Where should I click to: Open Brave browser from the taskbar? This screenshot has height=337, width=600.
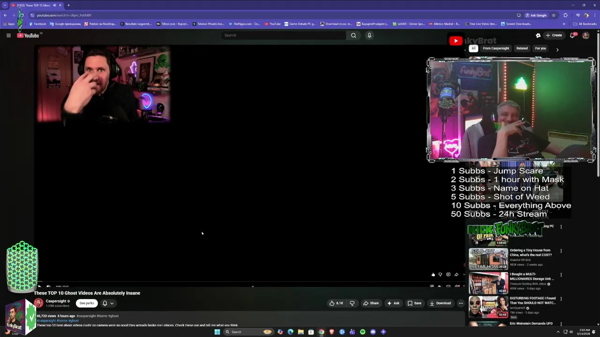(x=331, y=332)
